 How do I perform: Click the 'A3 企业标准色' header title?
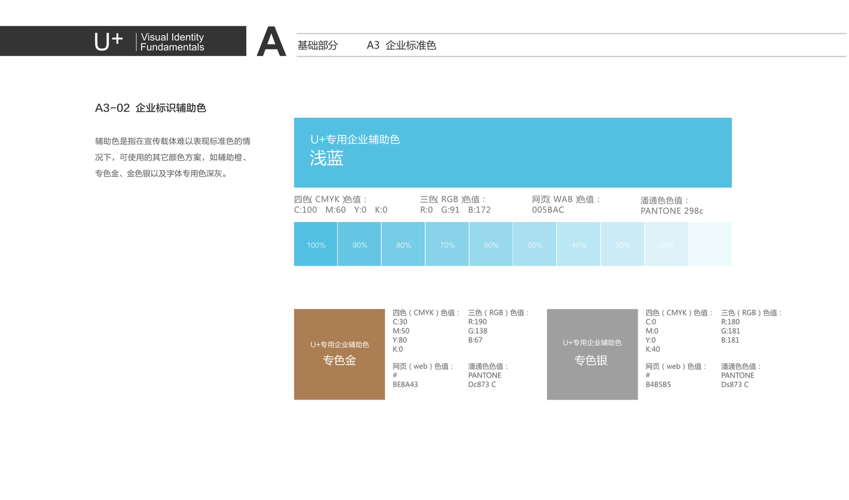[402, 45]
